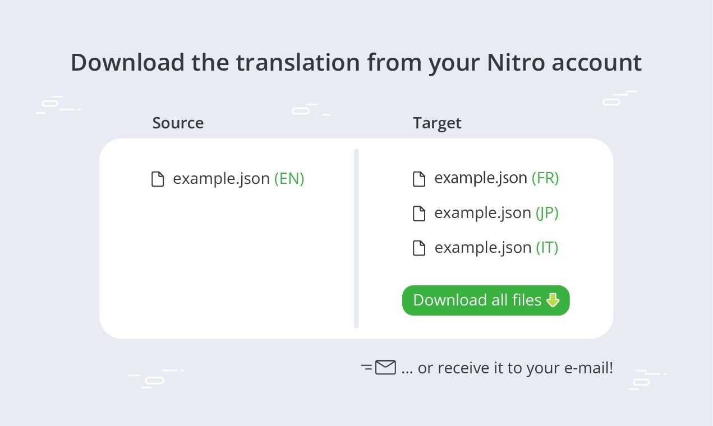
Task: Click the "or receive it to your e-mail" text
Action: click(x=507, y=368)
